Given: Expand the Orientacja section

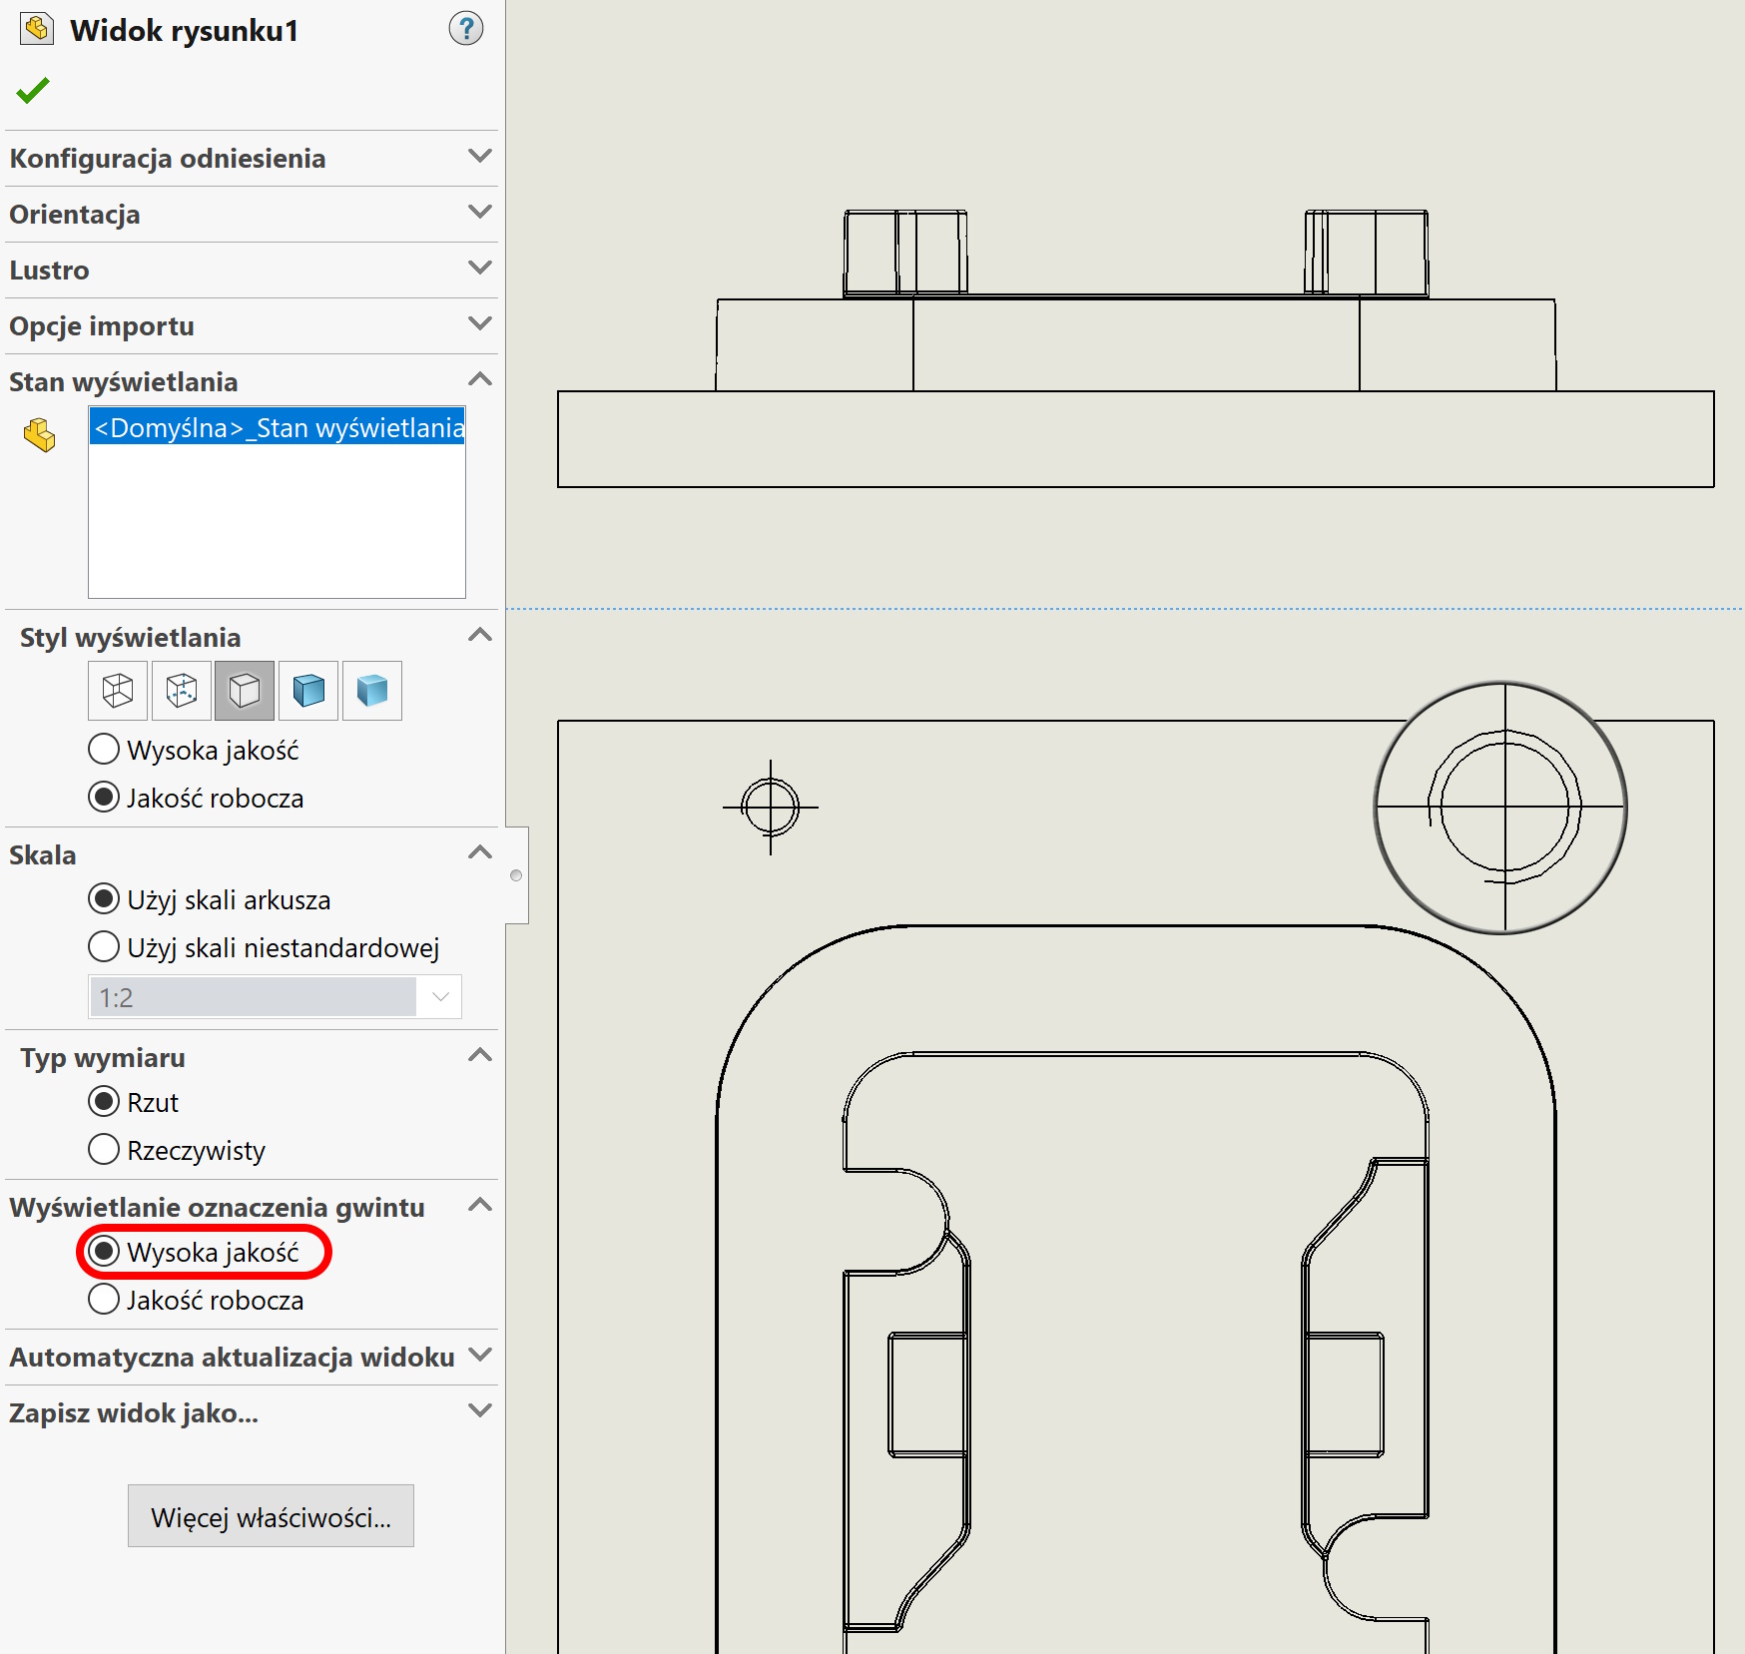Looking at the screenshot, I should [480, 213].
